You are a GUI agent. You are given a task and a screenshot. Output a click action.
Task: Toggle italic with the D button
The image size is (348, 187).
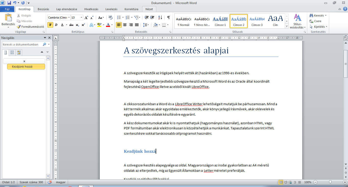pyautogui.click(x=56, y=25)
